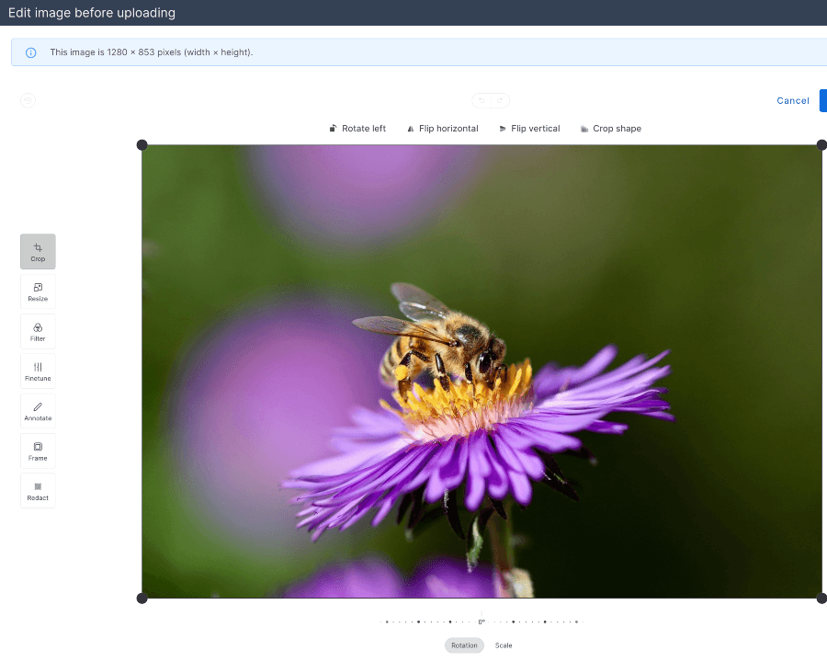
Task: Open the Resize tool
Action: (38, 291)
